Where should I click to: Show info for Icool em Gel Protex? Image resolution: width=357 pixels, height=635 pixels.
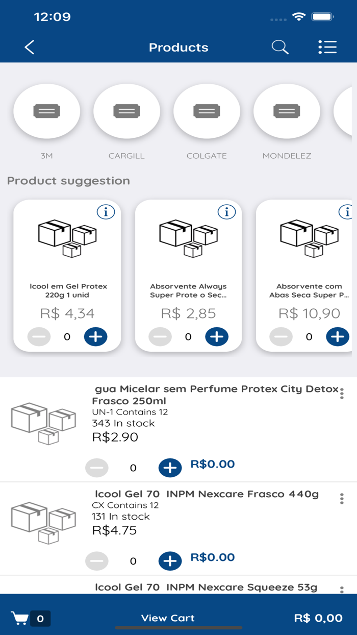click(106, 211)
